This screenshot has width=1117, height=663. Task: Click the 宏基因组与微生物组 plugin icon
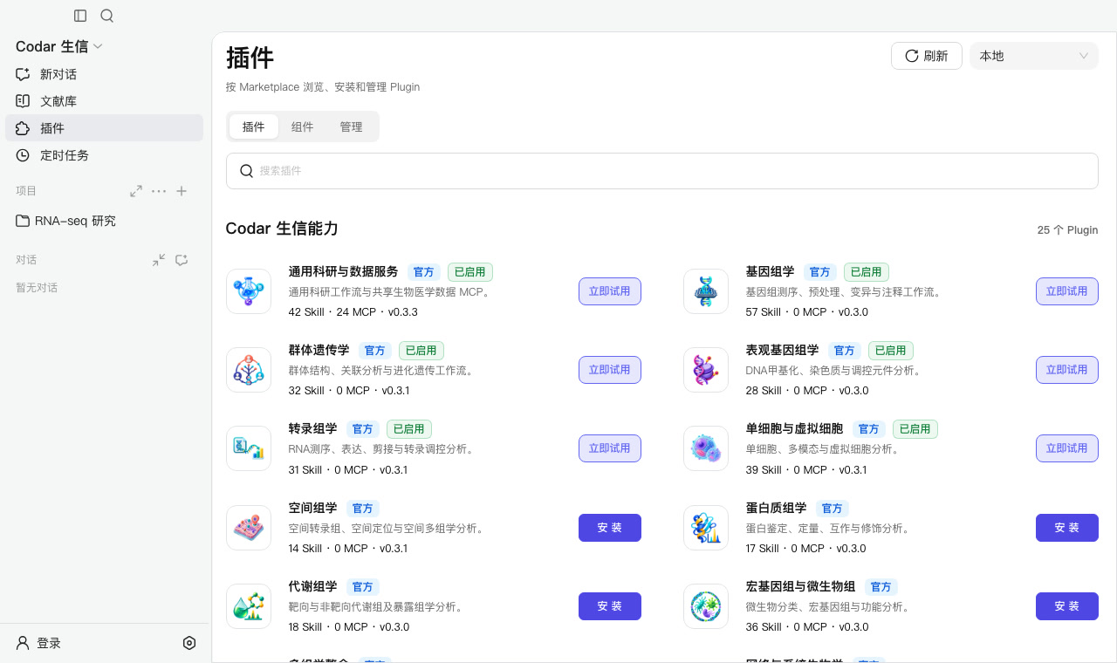(706, 606)
